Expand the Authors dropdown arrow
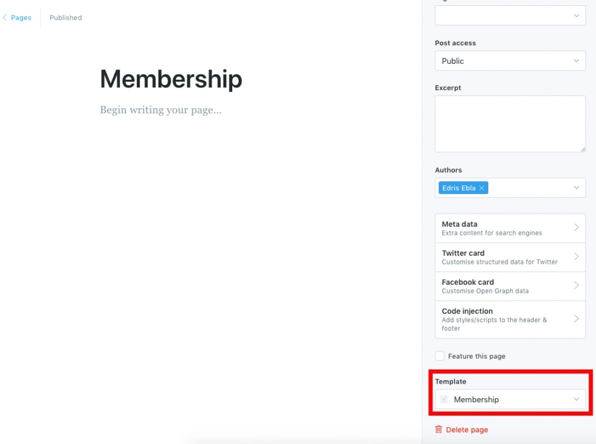 (576, 188)
